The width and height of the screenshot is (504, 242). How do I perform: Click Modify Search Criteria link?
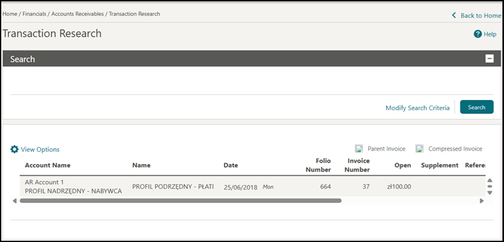pyautogui.click(x=417, y=108)
